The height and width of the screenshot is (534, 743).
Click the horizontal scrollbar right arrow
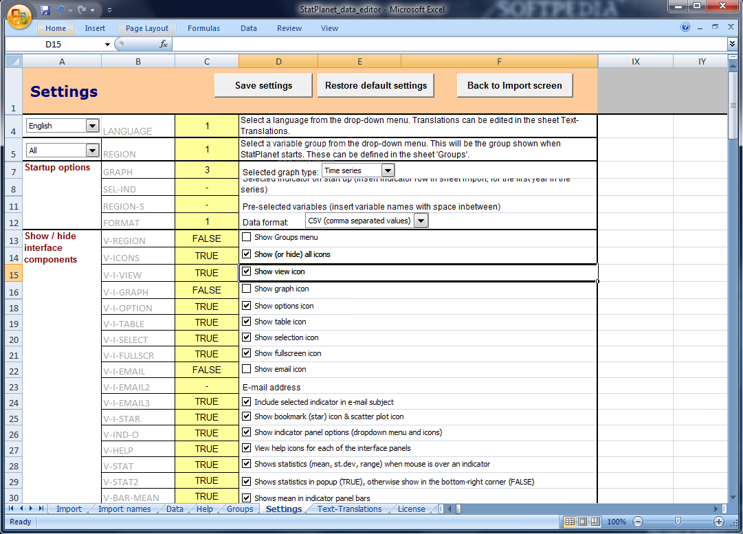point(716,509)
